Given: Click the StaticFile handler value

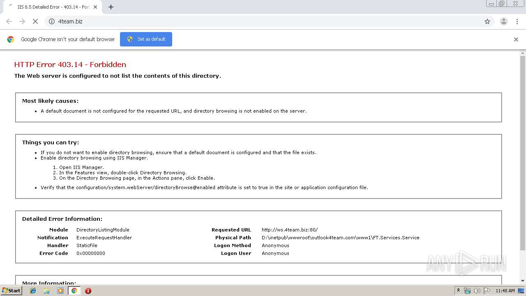Looking at the screenshot, I should click(87, 245).
